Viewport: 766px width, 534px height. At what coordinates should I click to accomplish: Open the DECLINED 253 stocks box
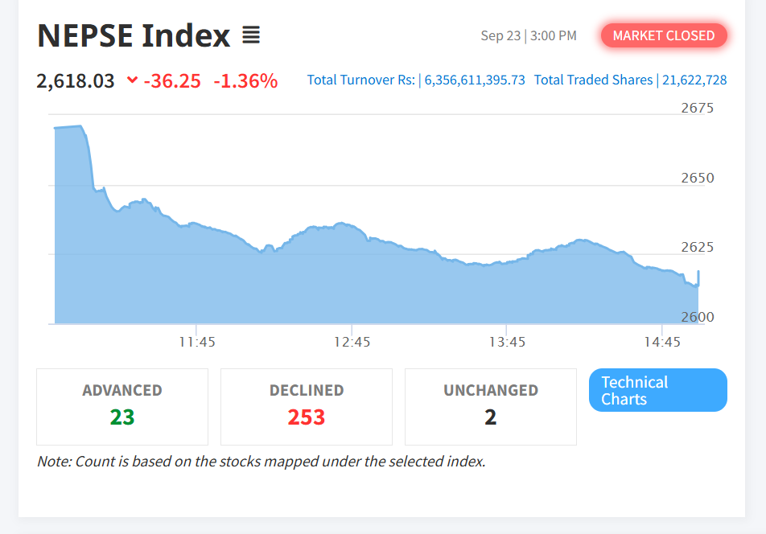pos(307,407)
